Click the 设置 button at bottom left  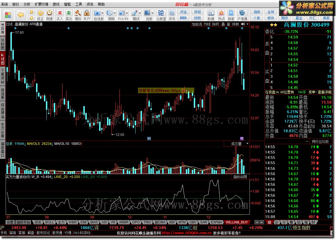10,222
